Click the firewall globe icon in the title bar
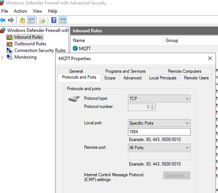The image size is (218, 193). tap(2, 3)
